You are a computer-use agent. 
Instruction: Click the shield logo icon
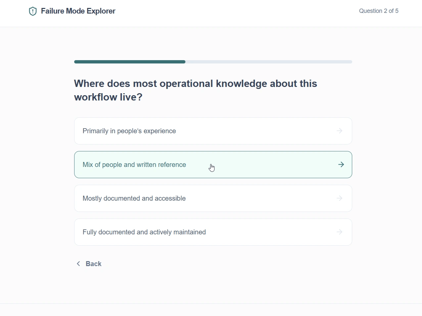[33, 11]
